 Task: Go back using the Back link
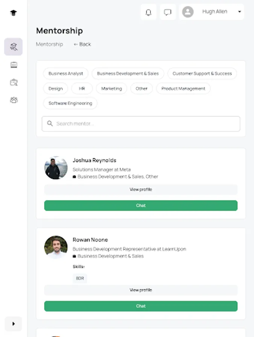[x=83, y=44]
